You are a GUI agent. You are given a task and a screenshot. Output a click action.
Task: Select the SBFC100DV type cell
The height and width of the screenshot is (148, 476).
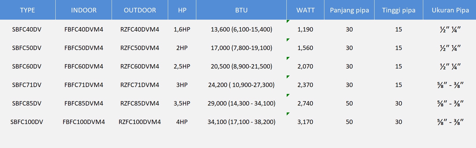pos(27,122)
